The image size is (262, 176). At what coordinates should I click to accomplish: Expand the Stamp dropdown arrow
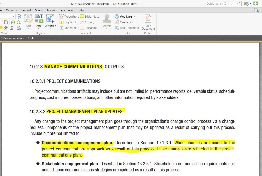[107, 29]
